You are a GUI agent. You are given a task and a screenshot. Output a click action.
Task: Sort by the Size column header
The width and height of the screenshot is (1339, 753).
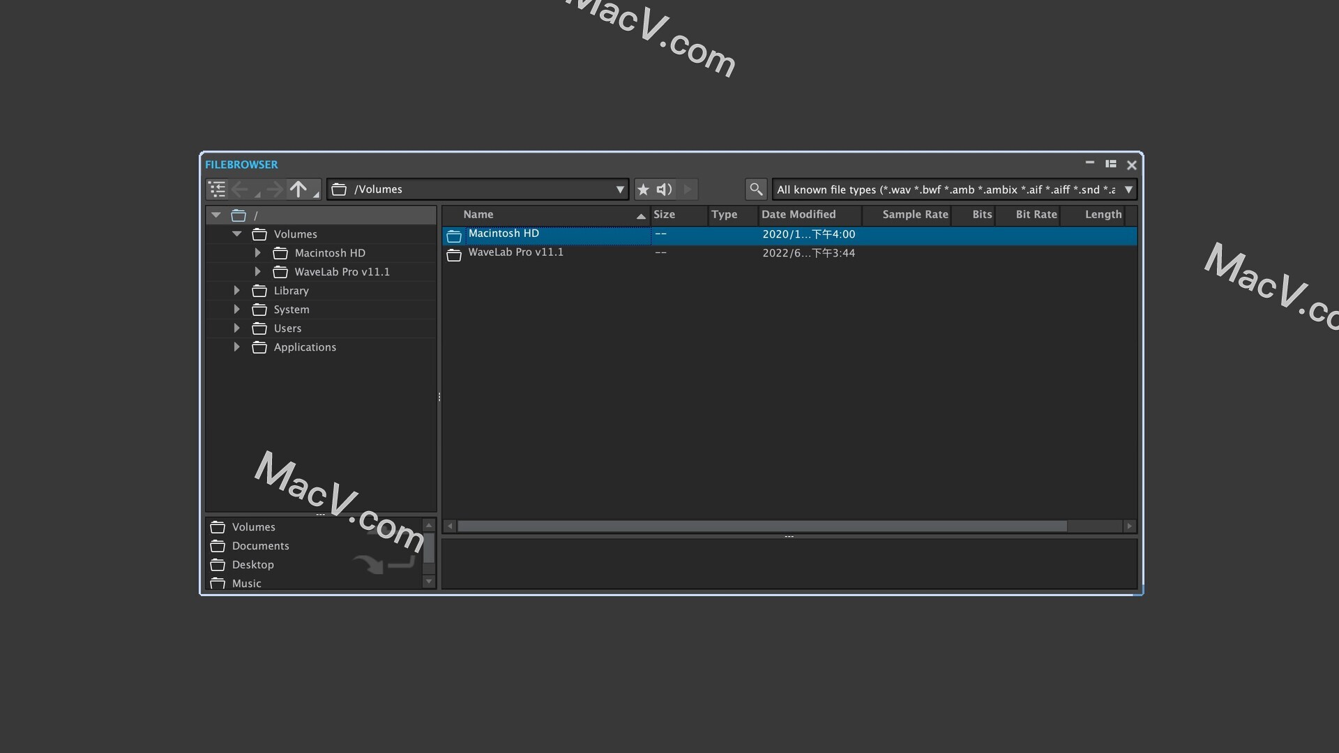click(x=679, y=215)
